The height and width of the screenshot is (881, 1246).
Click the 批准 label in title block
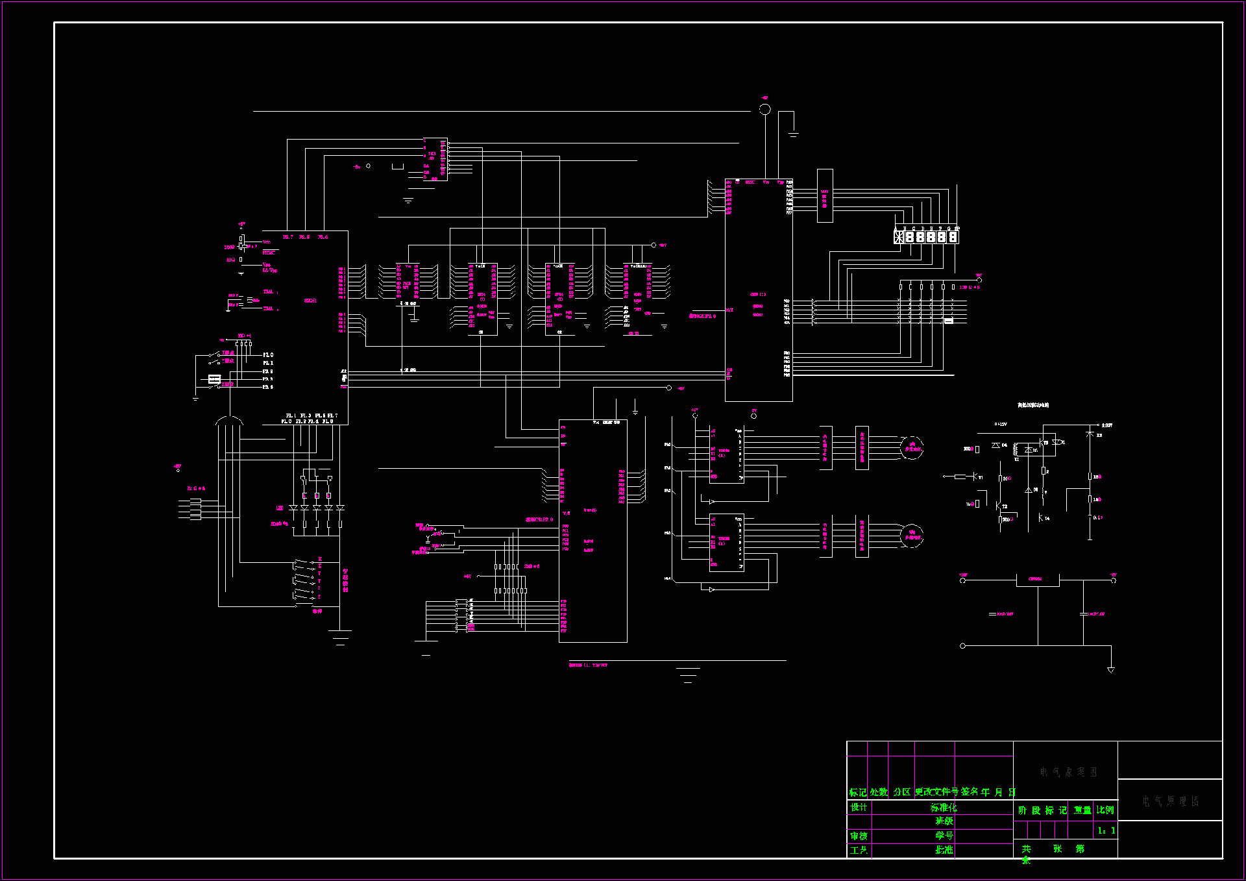click(x=944, y=850)
